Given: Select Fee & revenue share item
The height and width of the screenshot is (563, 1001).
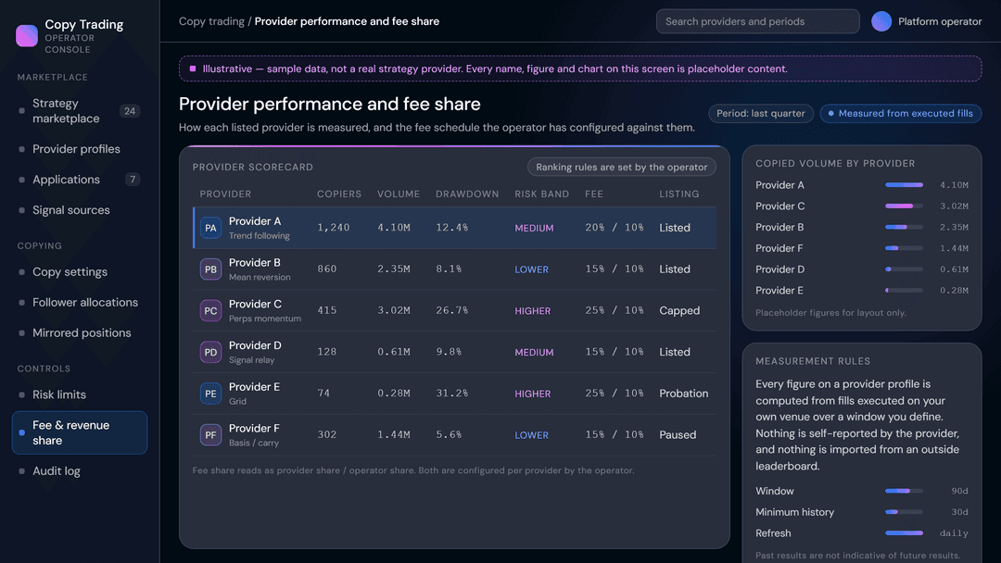Looking at the screenshot, I should coord(79,433).
